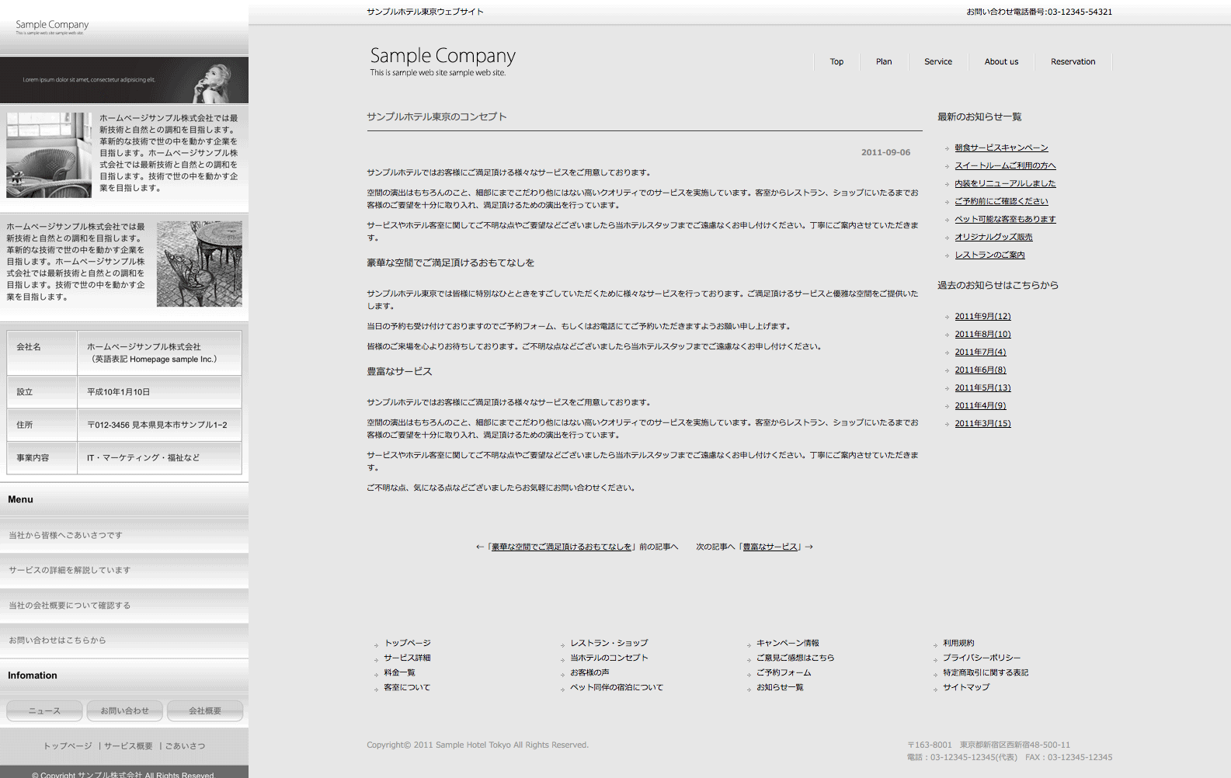Open the Top navigation menu item
Viewport: 1231px width, 778px height.
click(836, 62)
